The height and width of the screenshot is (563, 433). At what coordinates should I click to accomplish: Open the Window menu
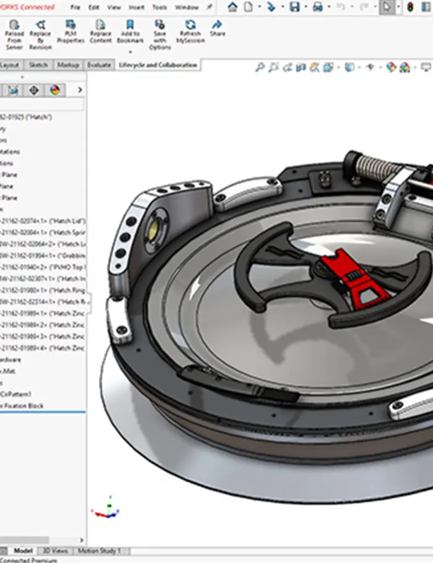[187, 7]
